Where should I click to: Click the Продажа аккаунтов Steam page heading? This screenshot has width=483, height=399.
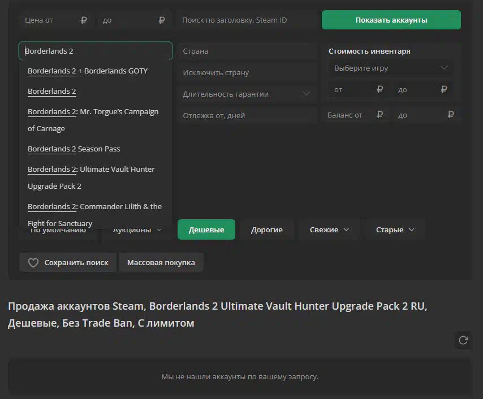tap(218, 314)
